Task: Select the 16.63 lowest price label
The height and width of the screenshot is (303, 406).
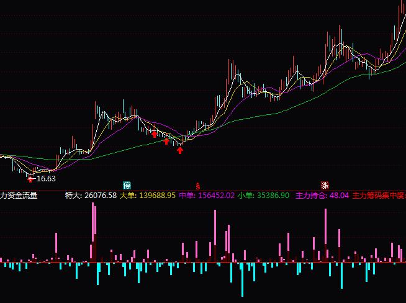Action: click(45, 179)
